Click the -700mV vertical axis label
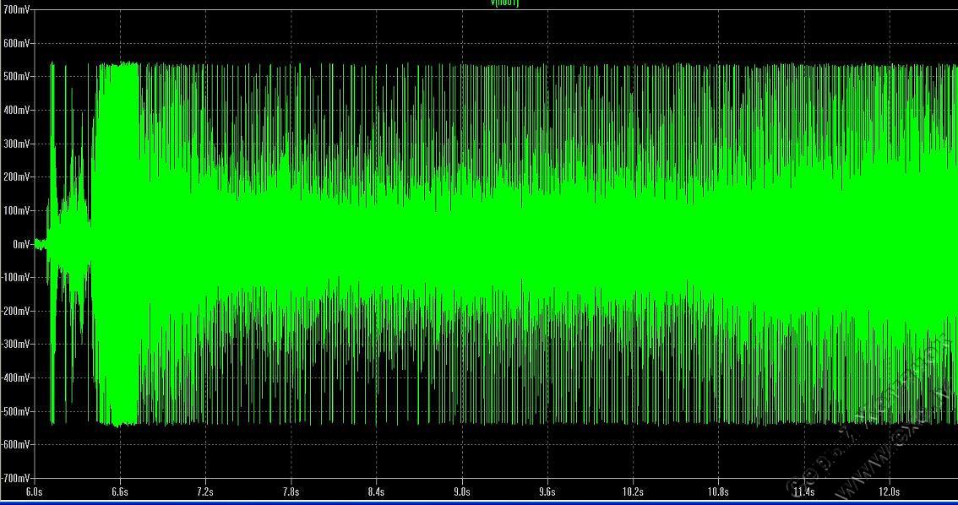Screen dimensions: 958x505 pos(15,478)
